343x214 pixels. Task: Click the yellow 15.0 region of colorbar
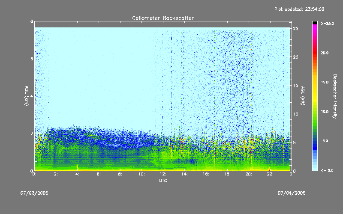click(315, 82)
